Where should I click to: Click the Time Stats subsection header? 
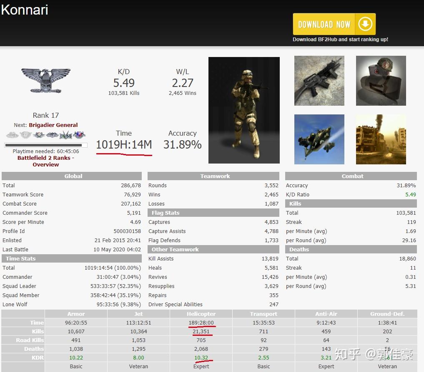(72, 258)
